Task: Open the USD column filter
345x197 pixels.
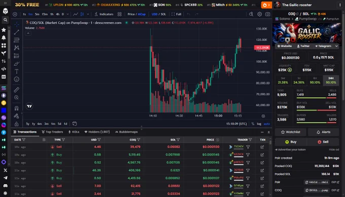Action: 99,140
